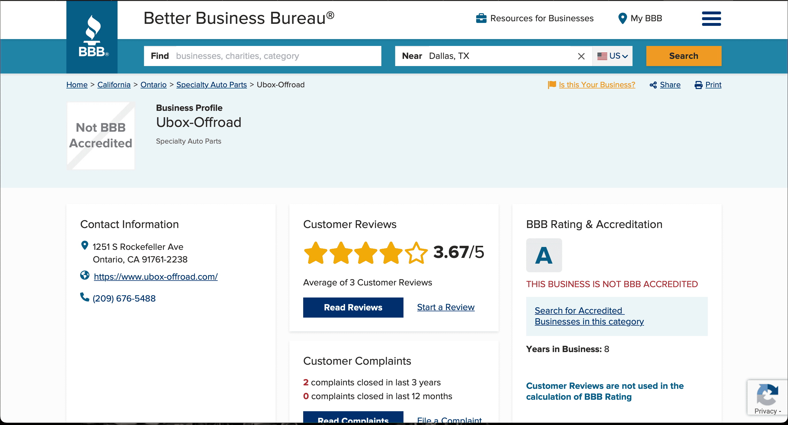Click Search for Accredited Businesses link

pyautogui.click(x=589, y=316)
